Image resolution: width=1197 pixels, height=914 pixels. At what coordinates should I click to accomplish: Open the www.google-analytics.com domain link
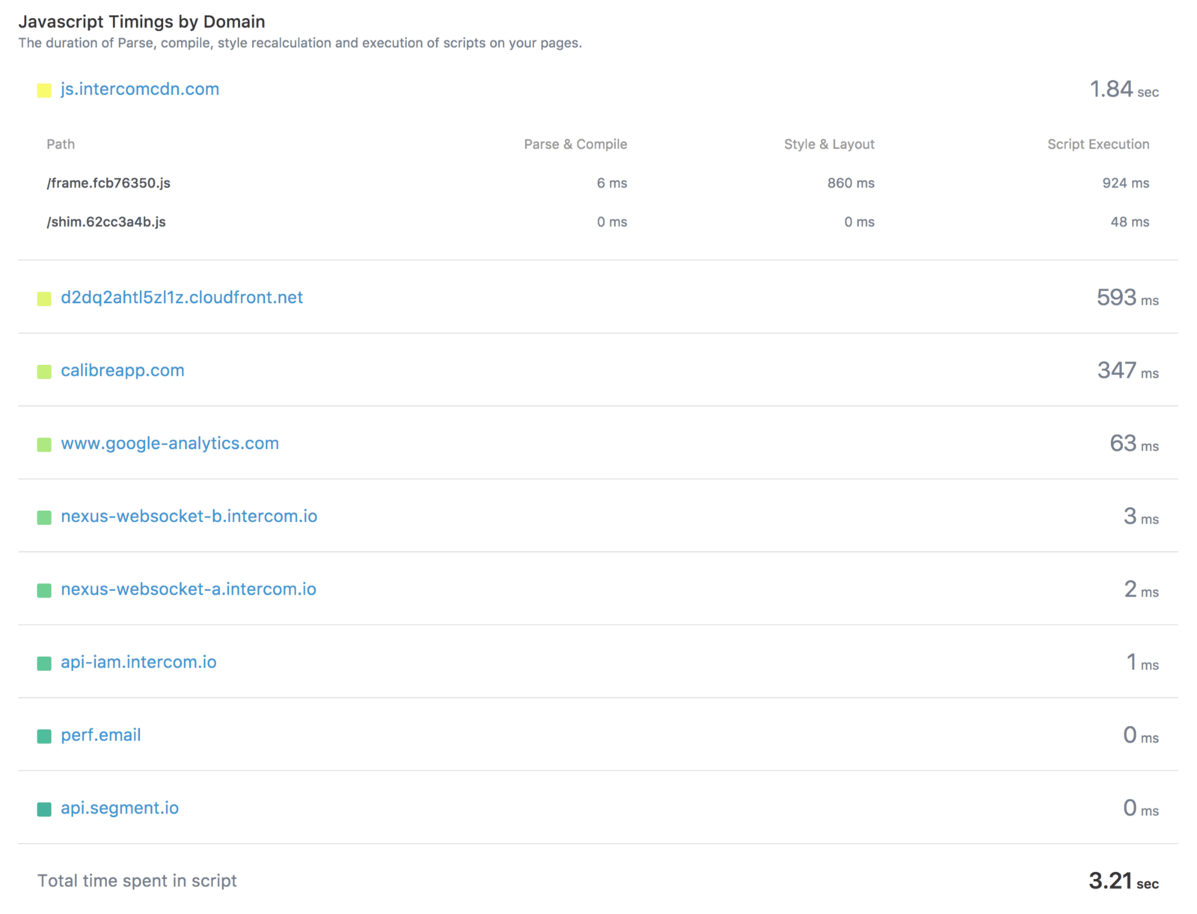[170, 443]
